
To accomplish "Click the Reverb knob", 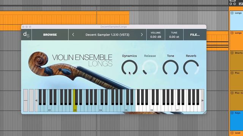I will point(191,68).
